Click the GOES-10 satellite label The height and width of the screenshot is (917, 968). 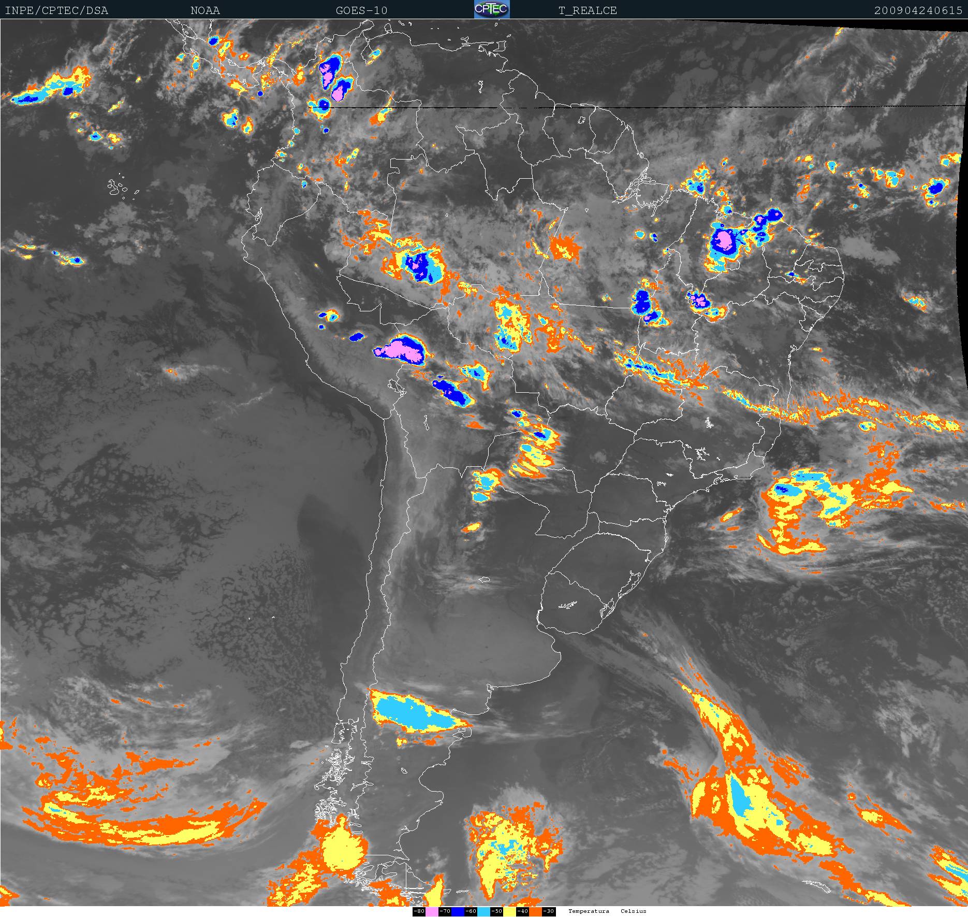coord(361,10)
